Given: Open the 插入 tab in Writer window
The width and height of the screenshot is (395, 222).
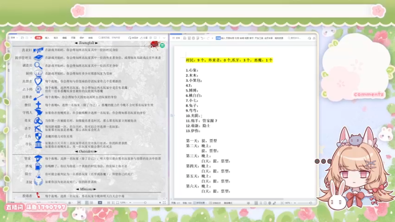Looking at the screenshot, I should coord(223,38).
